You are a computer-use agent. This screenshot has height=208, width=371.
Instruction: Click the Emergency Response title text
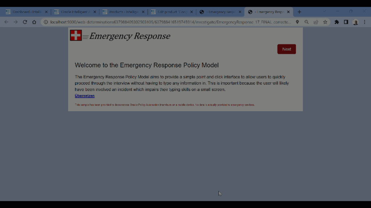point(130,36)
